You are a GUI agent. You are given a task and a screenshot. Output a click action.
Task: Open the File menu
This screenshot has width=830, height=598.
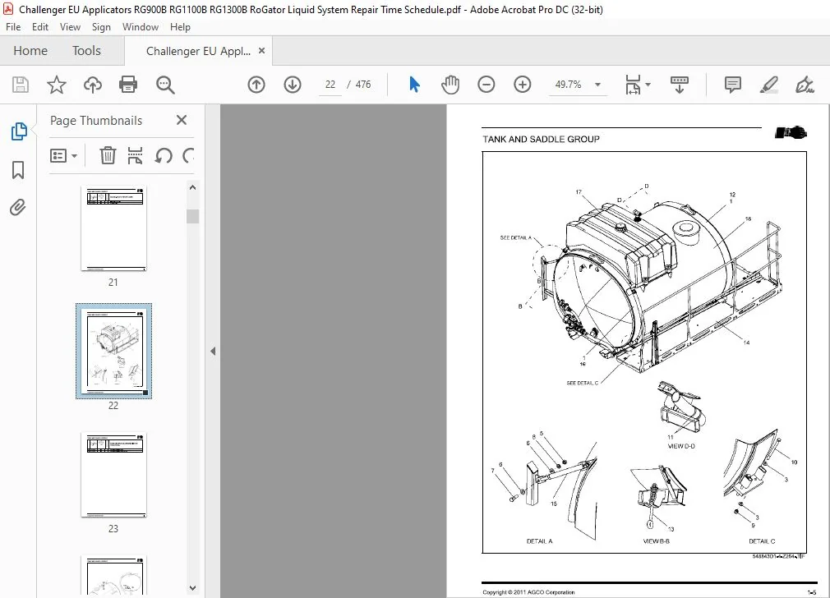pyautogui.click(x=13, y=27)
